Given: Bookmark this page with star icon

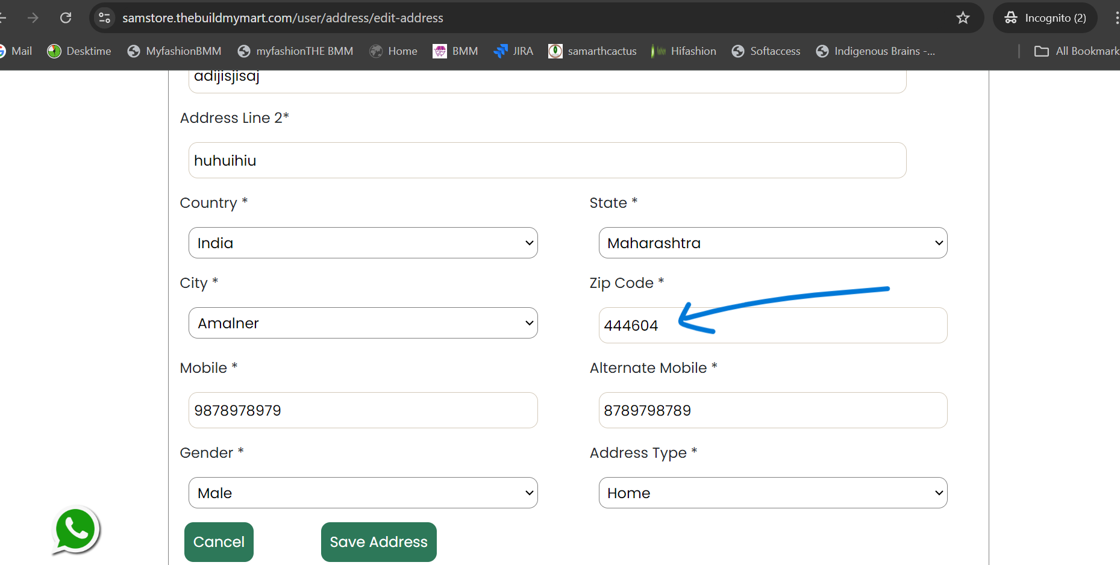Looking at the screenshot, I should click(x=963, y=17).
